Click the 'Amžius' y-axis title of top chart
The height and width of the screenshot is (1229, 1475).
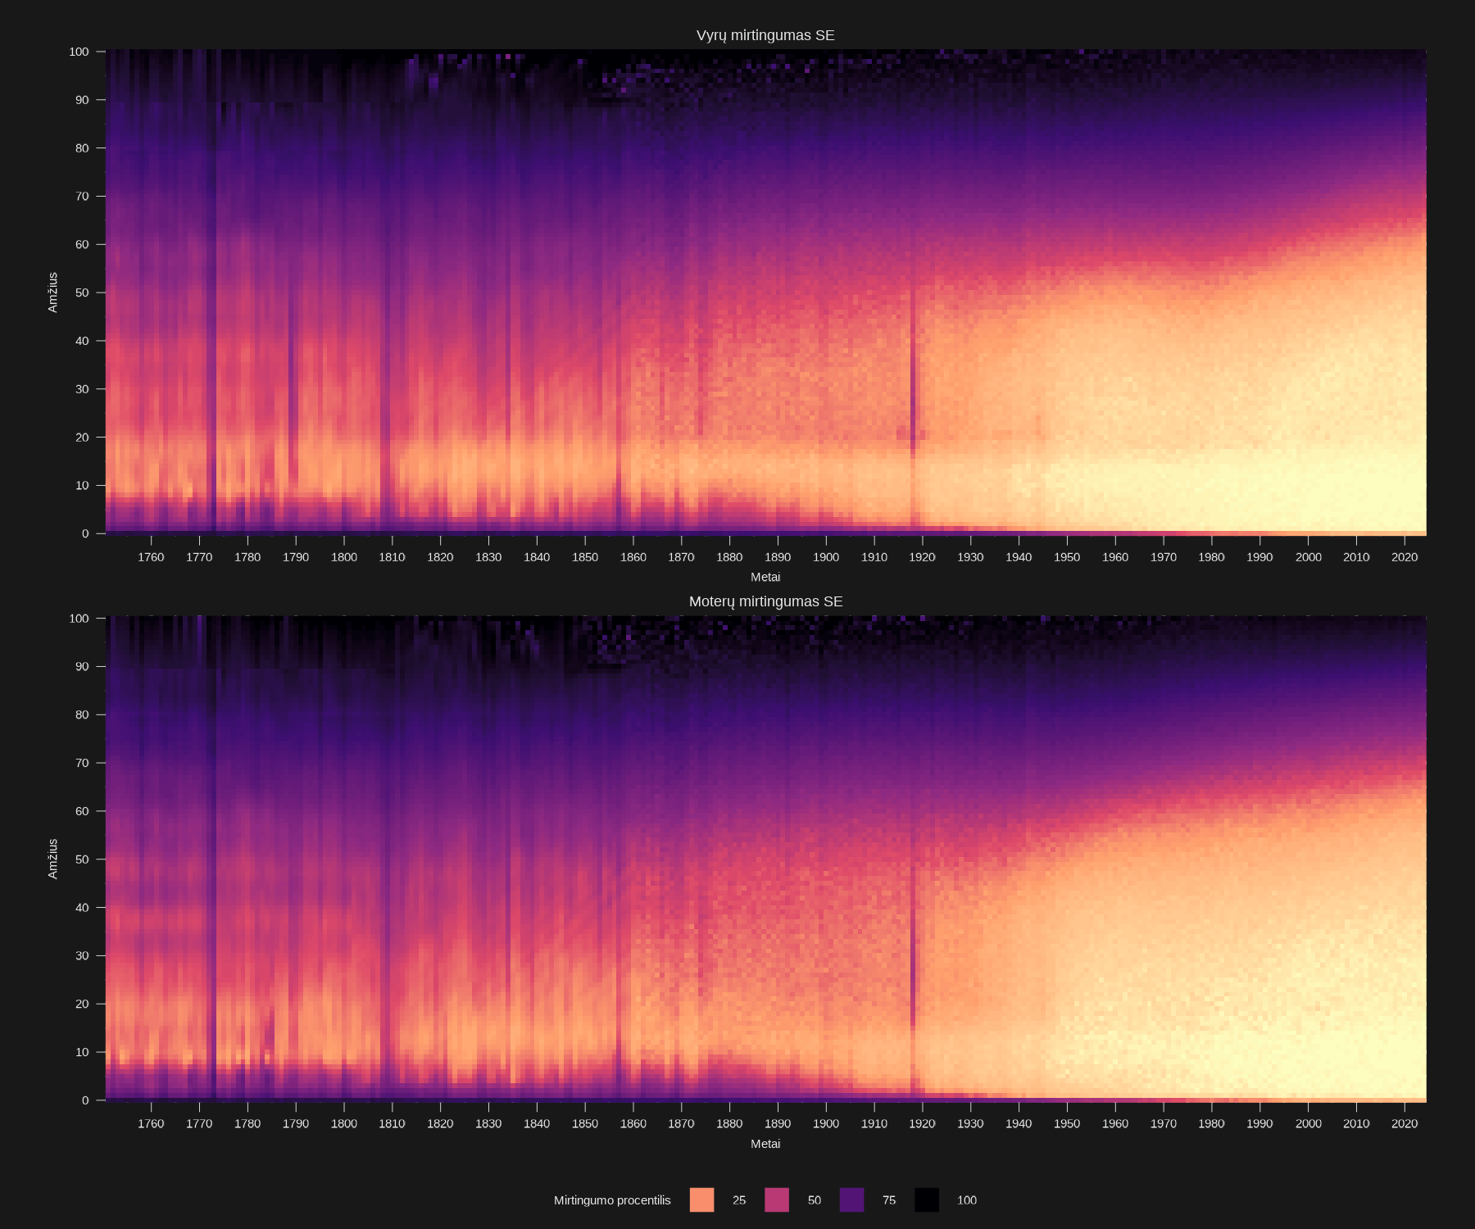[52, 293]
